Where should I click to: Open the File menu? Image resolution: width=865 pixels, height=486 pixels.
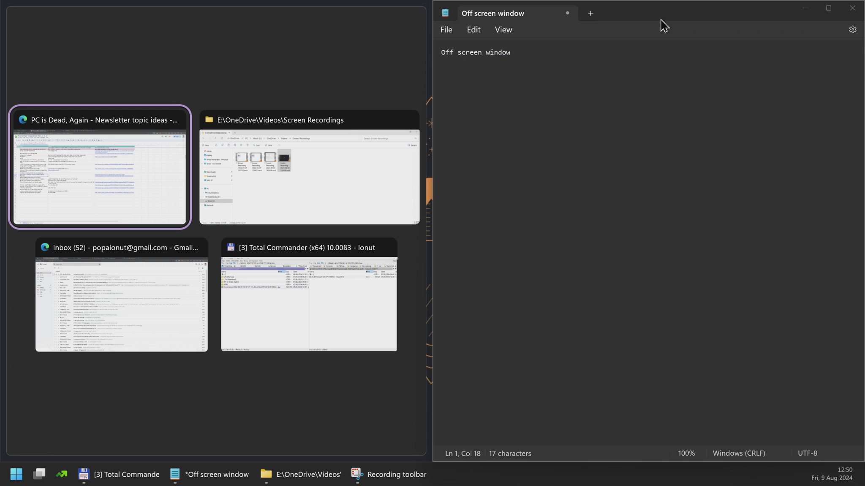(446, 30)
